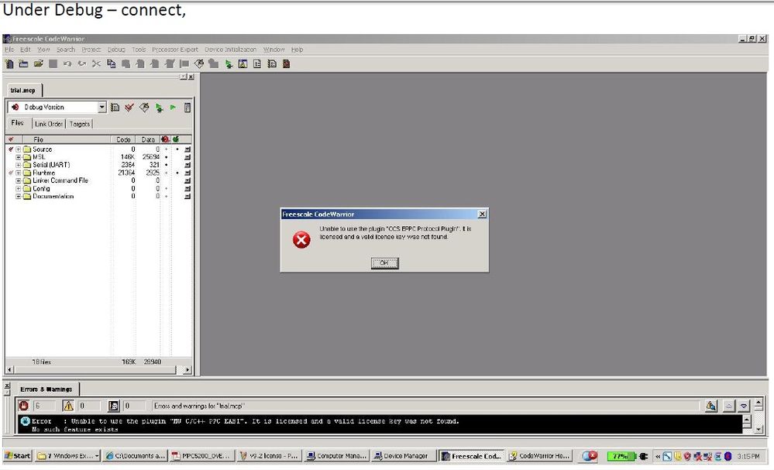Click the Cut scissors toolbar icon

point(96,63)
